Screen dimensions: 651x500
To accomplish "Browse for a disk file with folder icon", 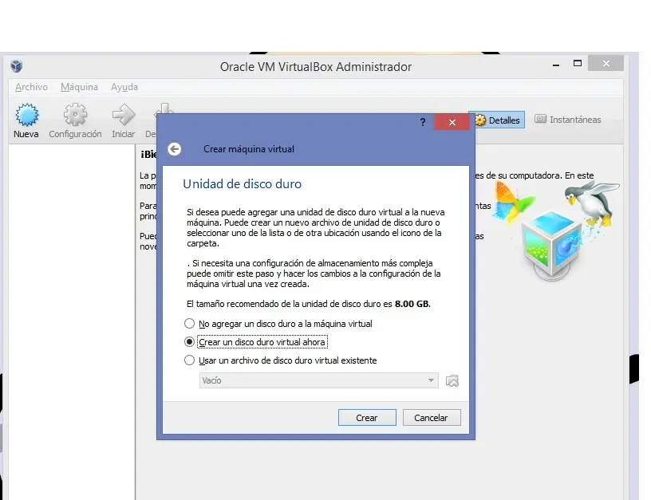I will 452,380.
